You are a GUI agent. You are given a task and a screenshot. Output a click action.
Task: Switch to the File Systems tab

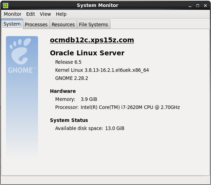tap(93, 25)
